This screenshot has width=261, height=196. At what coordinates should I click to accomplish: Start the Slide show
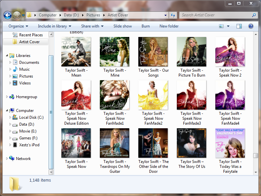coord(123,26)
